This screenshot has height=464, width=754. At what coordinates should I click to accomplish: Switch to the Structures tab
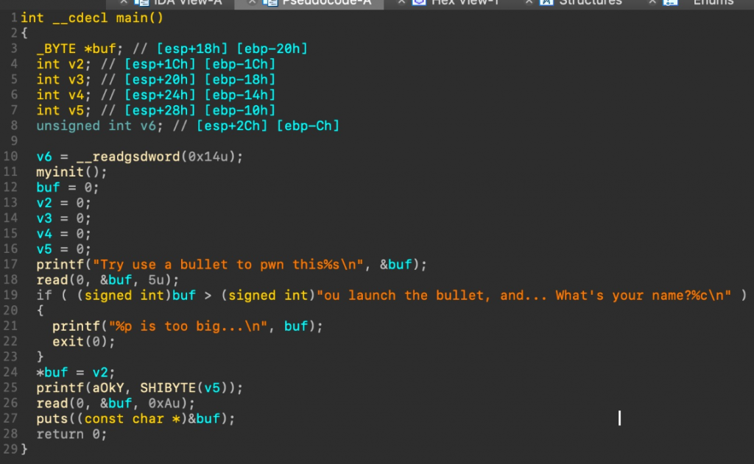click(x=589, y=3)
